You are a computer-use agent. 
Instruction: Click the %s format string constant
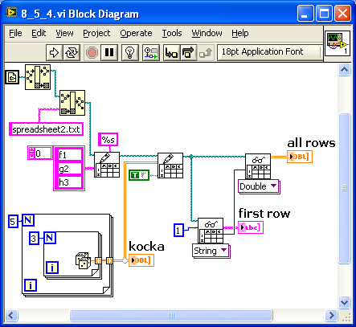point(108,140)
